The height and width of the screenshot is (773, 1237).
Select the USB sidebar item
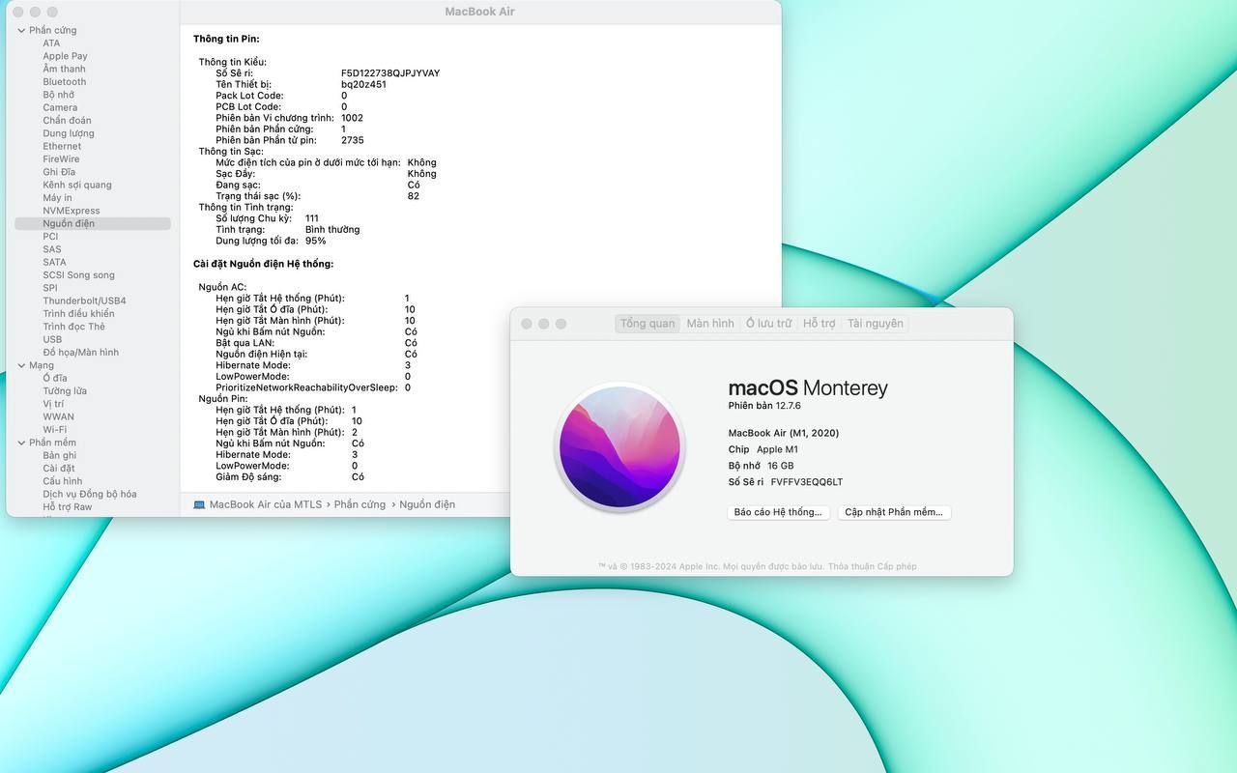pyautogui.click(x=52, y=339)
